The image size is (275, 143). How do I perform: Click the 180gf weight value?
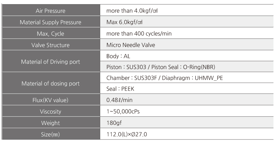coord(114,123)
